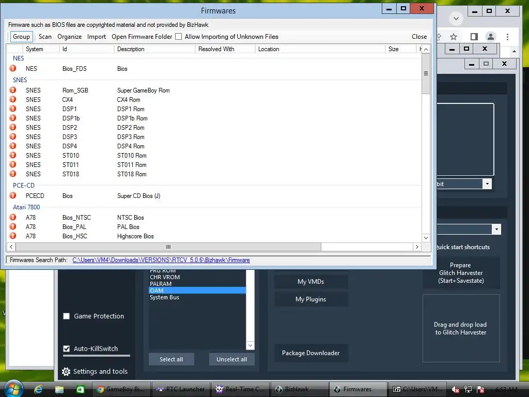Image resolution: width=529 pixels, height=397 pixels.
Task: Click the warning icon on the PCECD Bios row
Action: pyautogui.click(x=13, y=195)
